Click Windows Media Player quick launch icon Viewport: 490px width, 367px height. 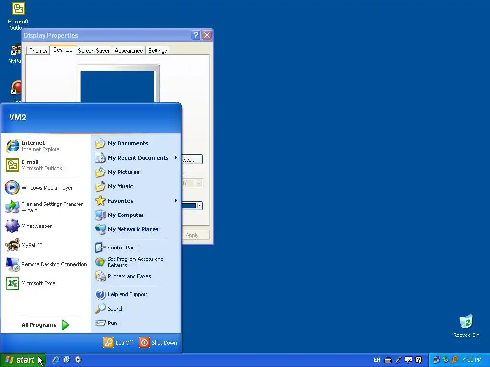78,360
